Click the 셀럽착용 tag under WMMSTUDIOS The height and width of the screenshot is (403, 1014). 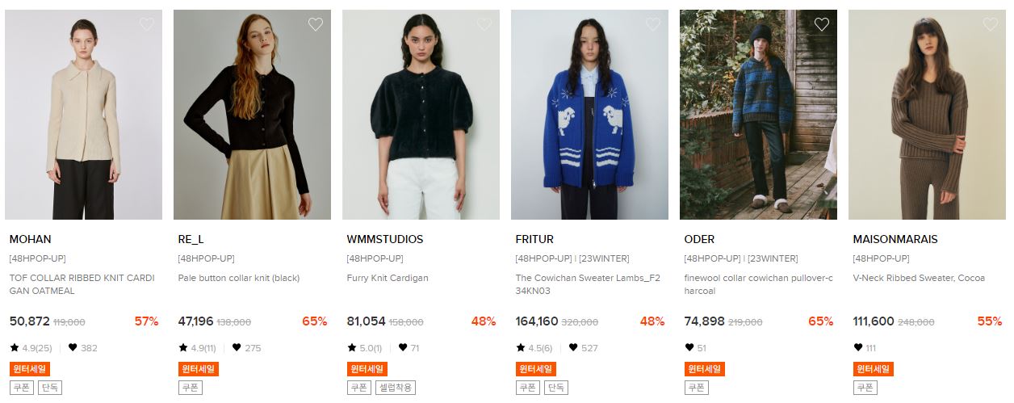pyautogui.click(x=395, y=388)
